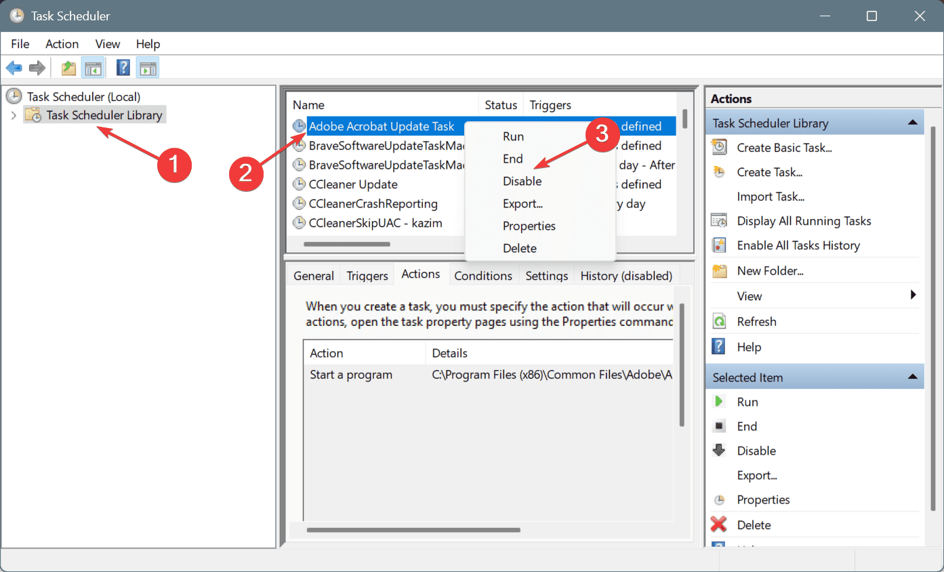944x572 pixels.
Task: Choose Export... from the context menu
Action: pos(540,203)
